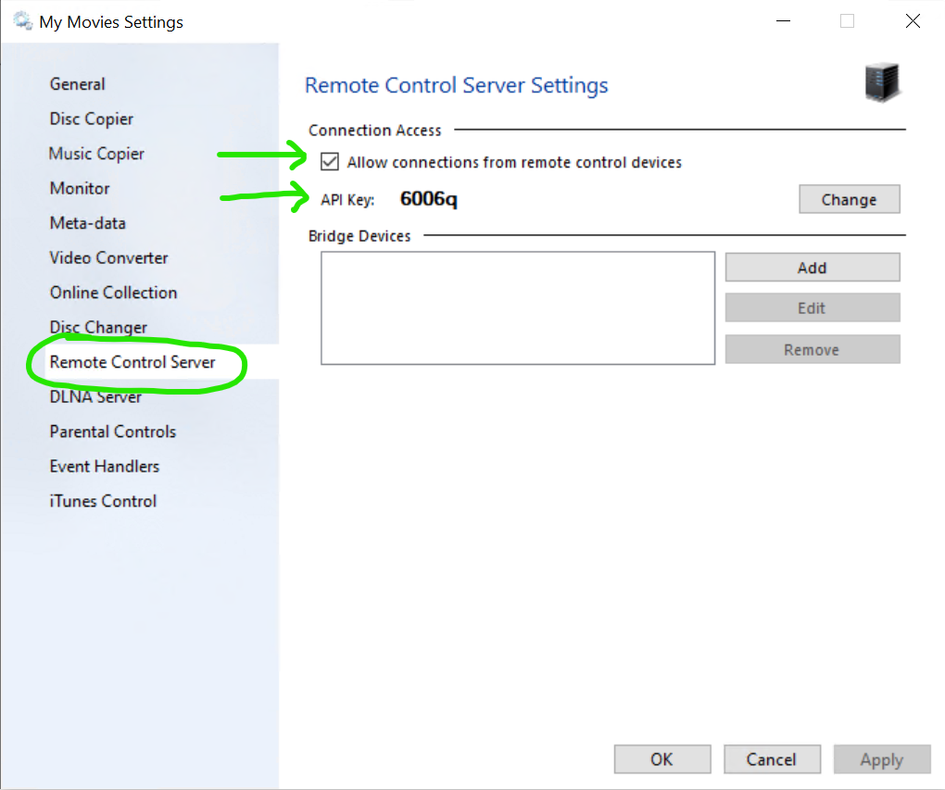Go to Parental Controls section

[x=113, y=432]
